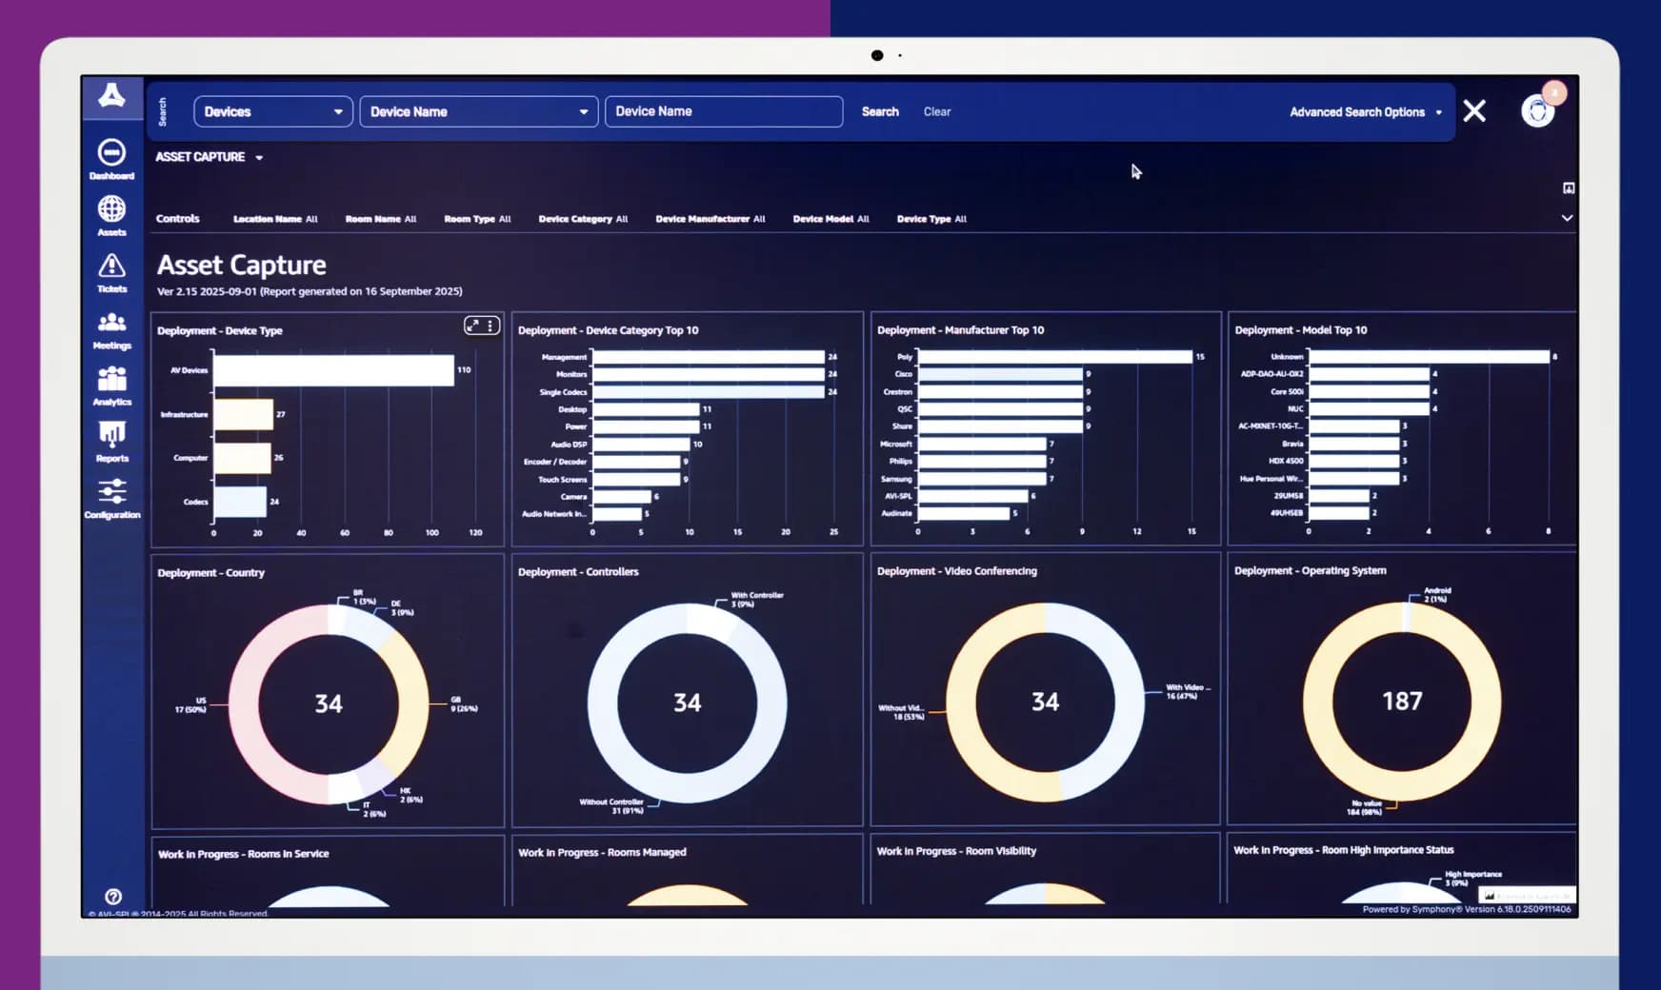Expand the Devices search dropdown
This screenshot has width=1661, height=990.
click(x=272, y=111)
